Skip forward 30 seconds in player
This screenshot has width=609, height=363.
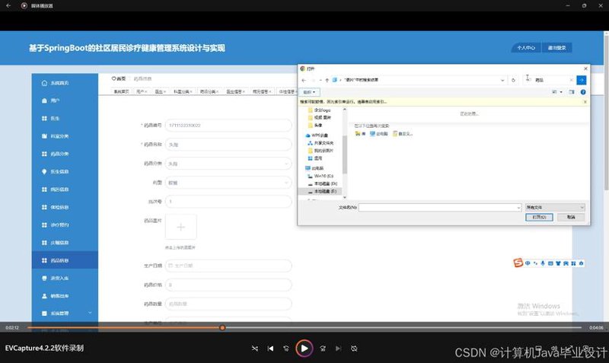tap(323, 349)
